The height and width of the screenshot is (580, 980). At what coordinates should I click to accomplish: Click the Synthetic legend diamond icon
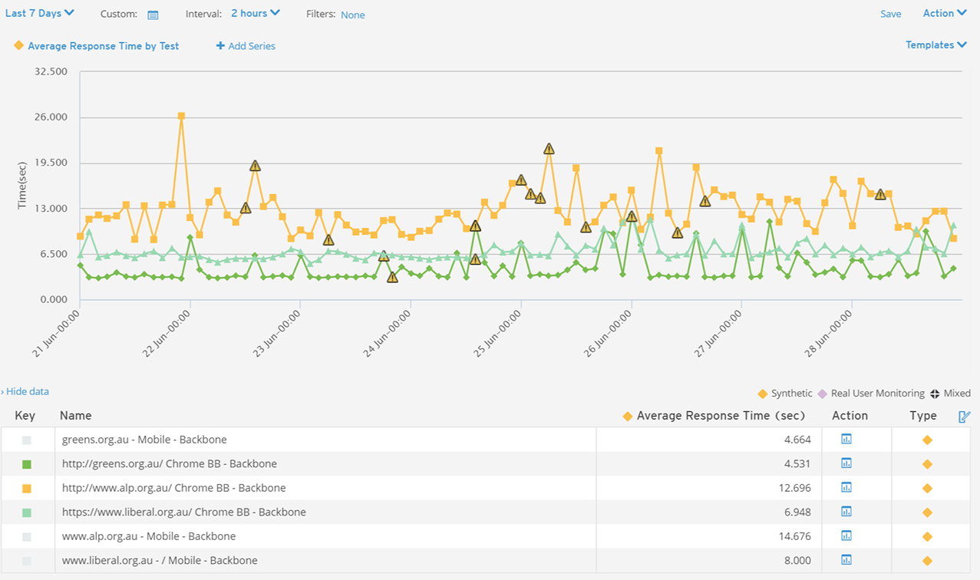coord(763,394)
